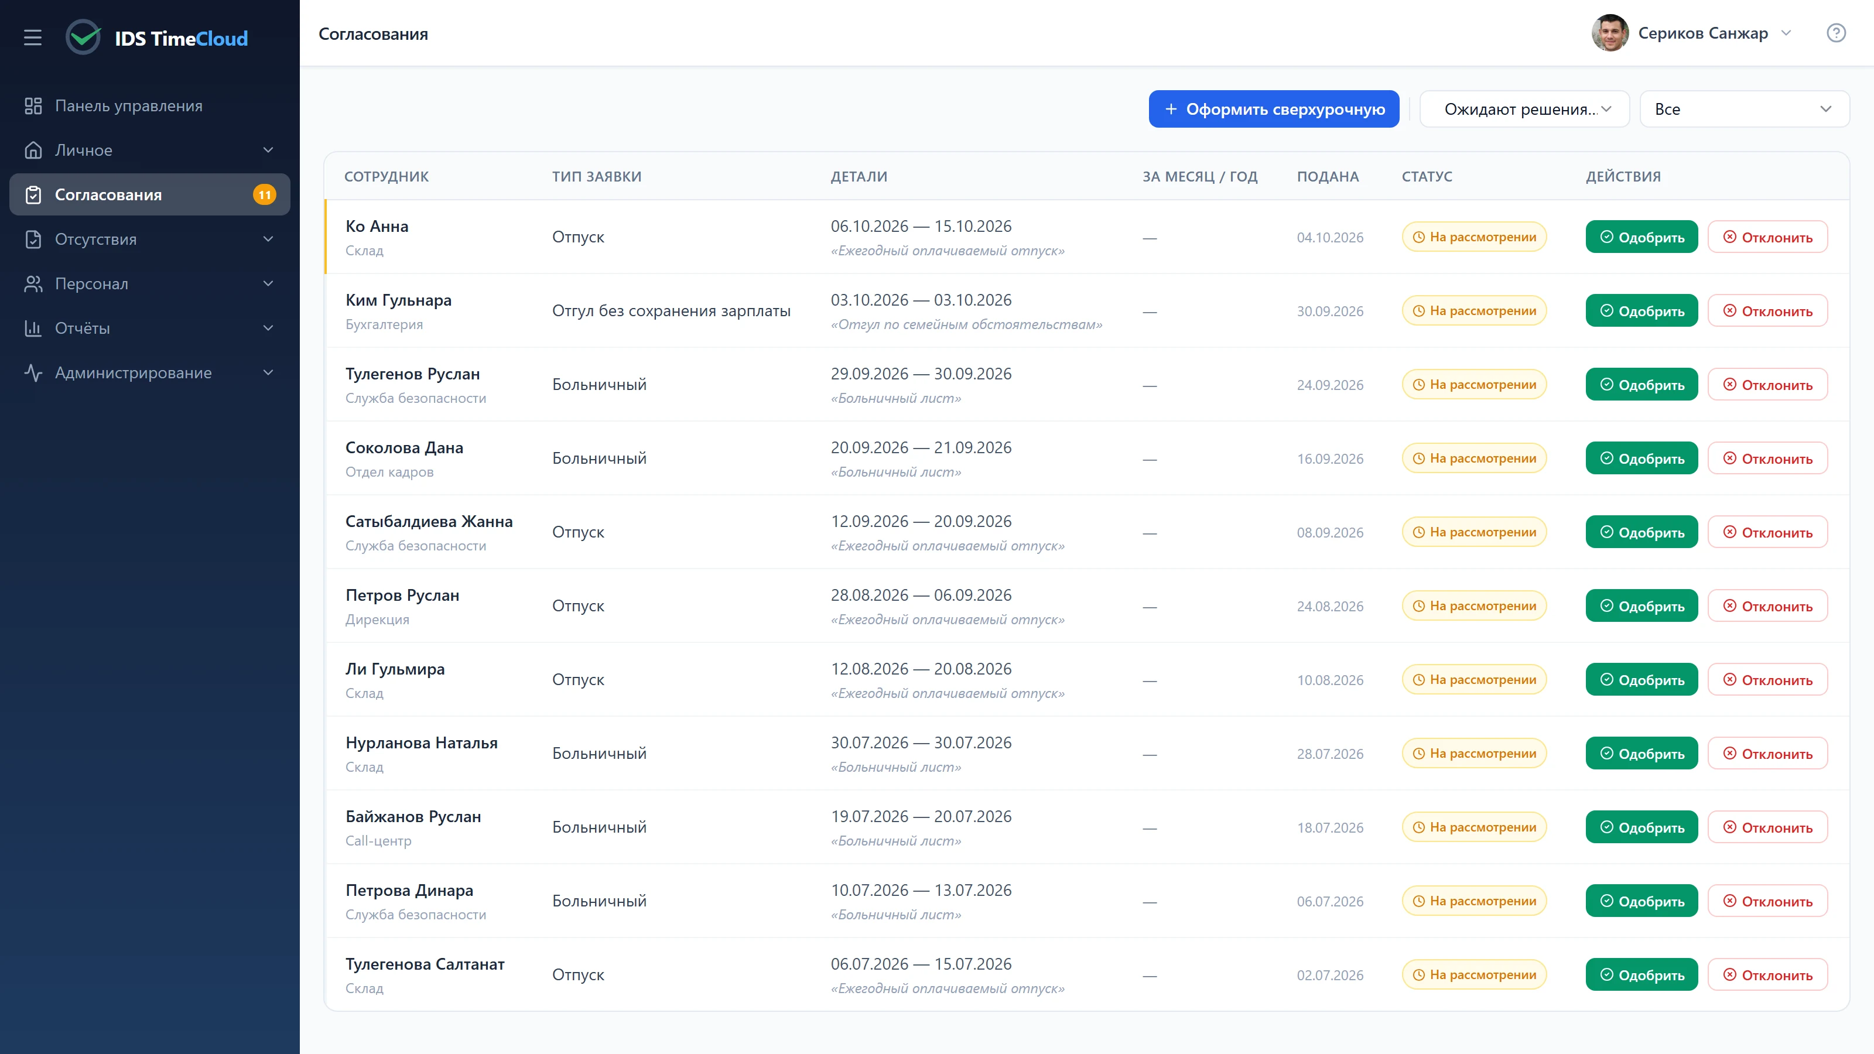The image size is (1874, 1054).
Task: Click the orange 11 badge on Согласования
Action: (x=264, y=195)
